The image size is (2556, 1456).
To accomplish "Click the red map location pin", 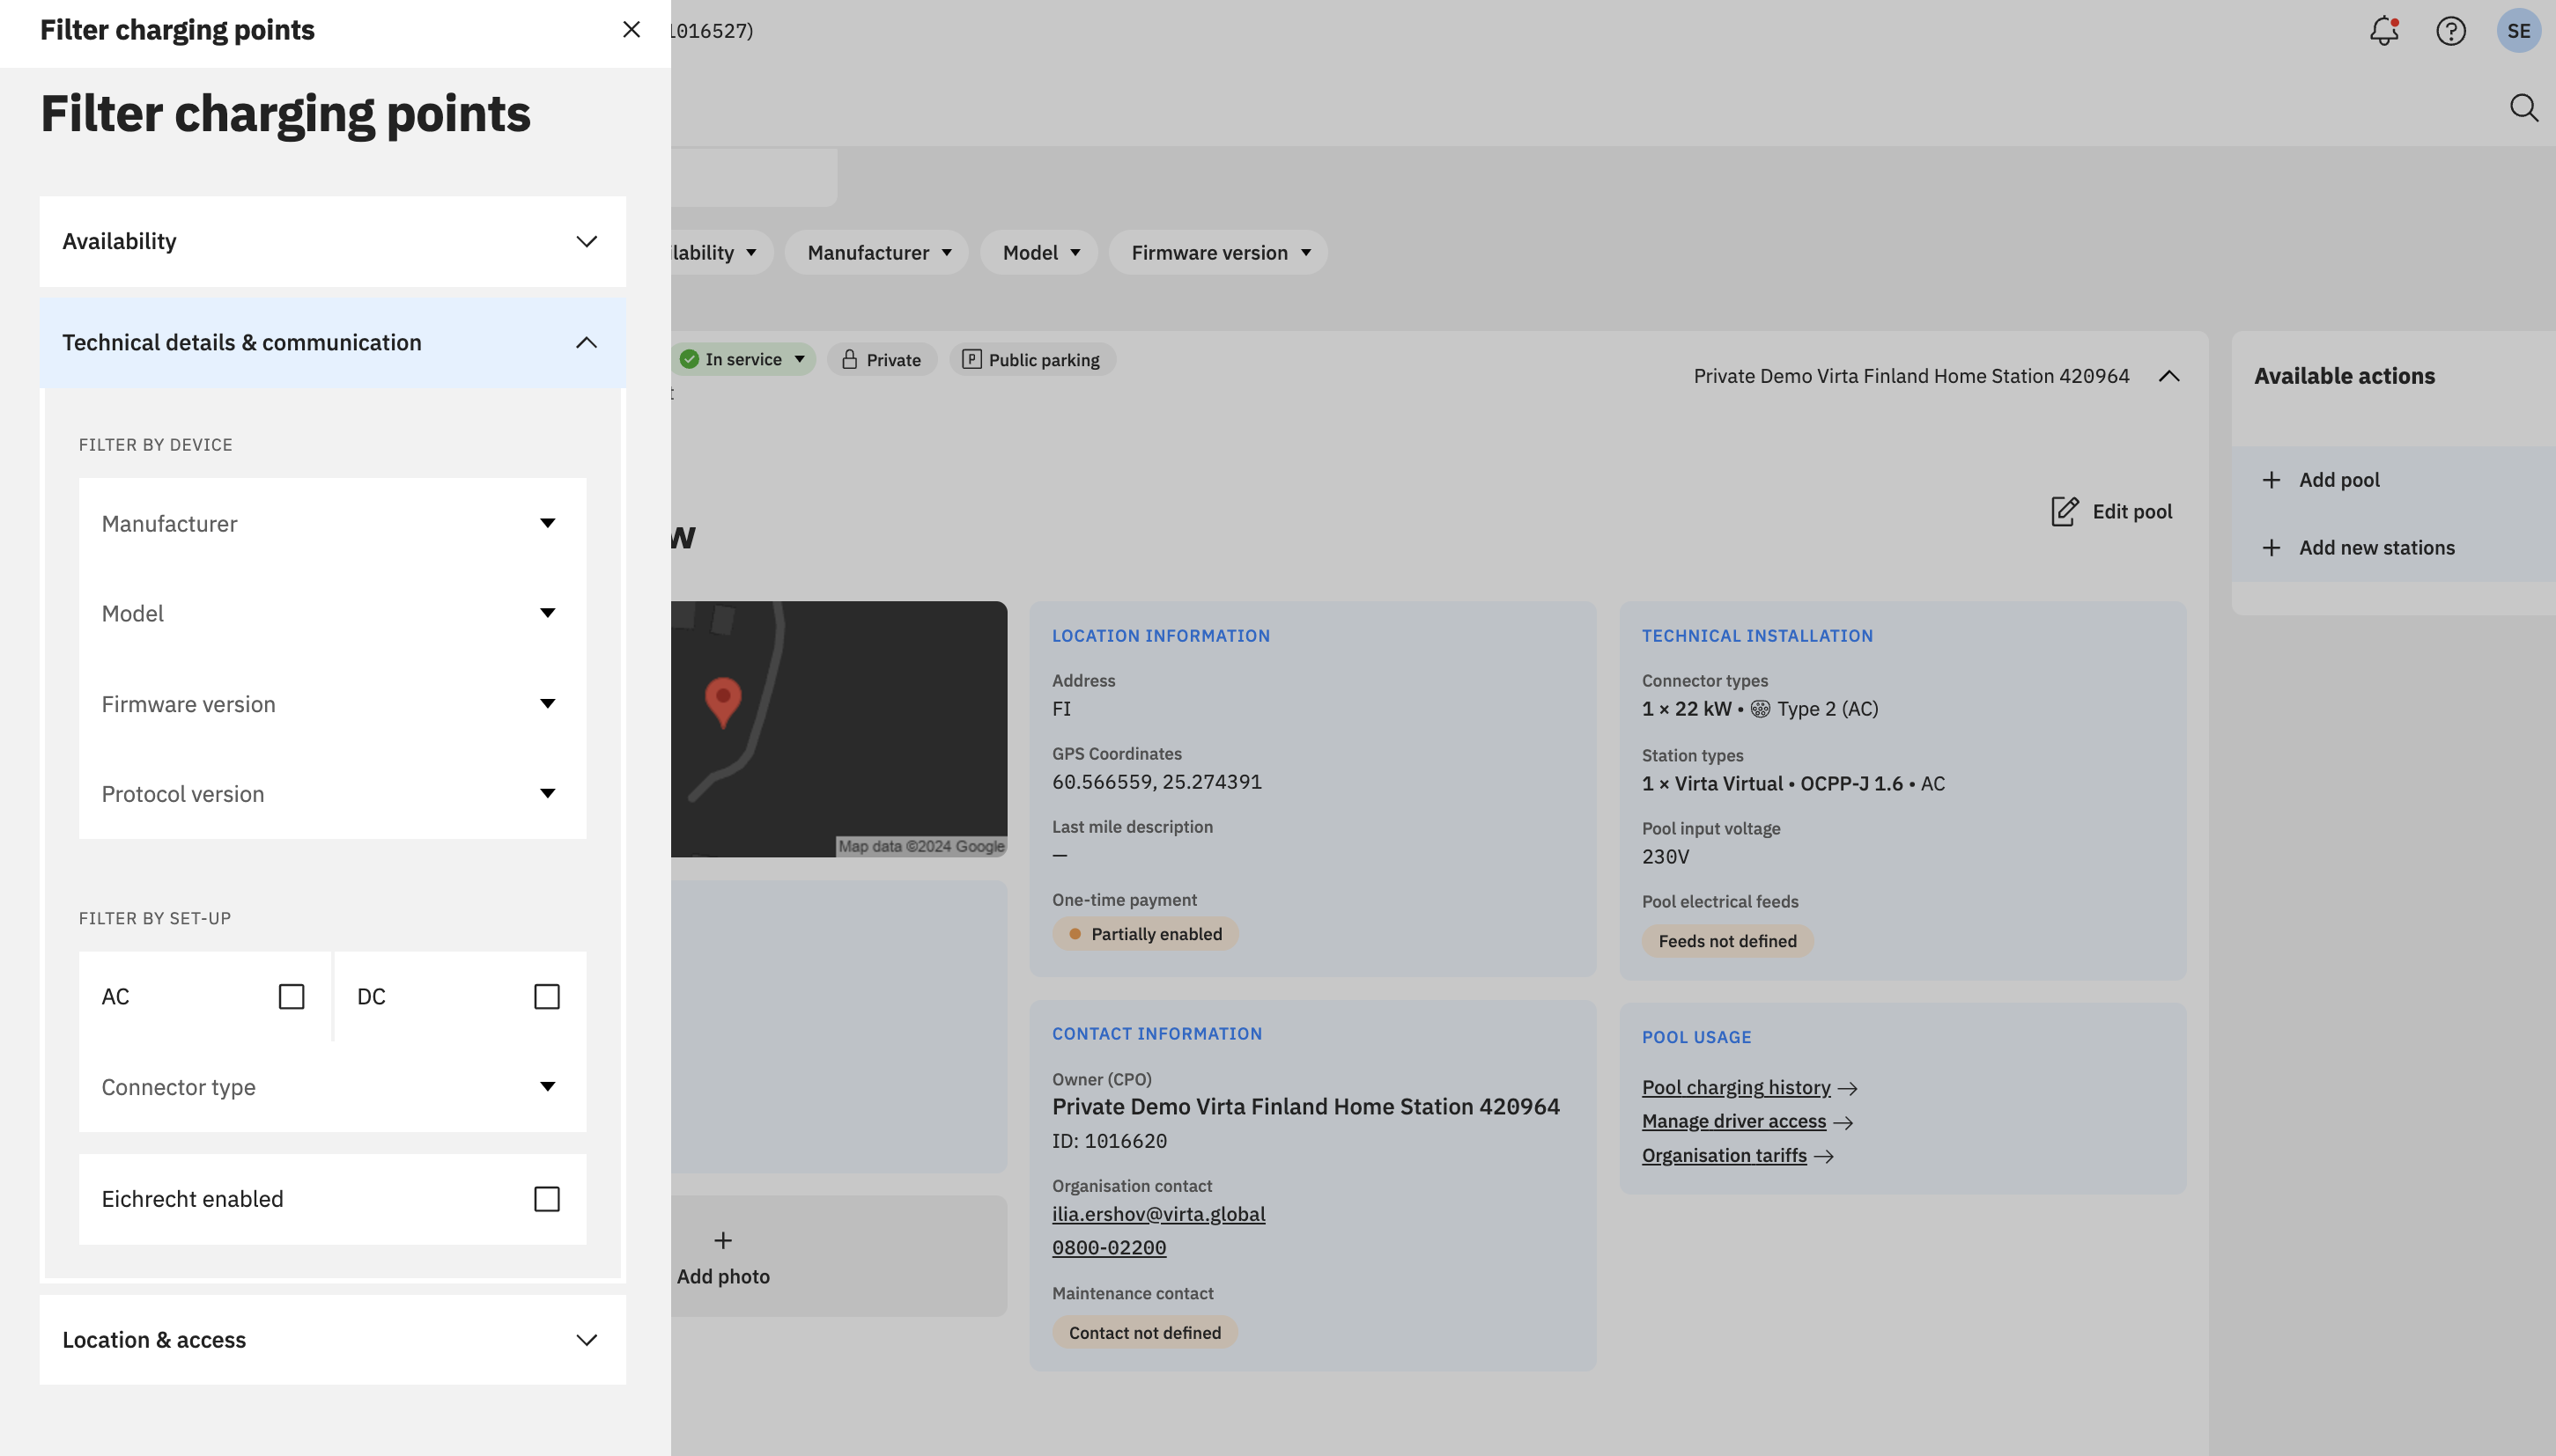I will (x=723, y=702).
